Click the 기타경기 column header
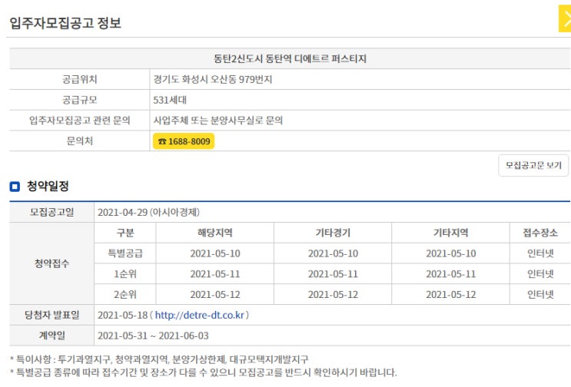 (x=333, y=233)
